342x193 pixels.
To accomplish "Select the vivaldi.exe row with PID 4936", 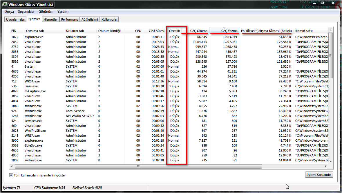I will (x=169, y=155).
